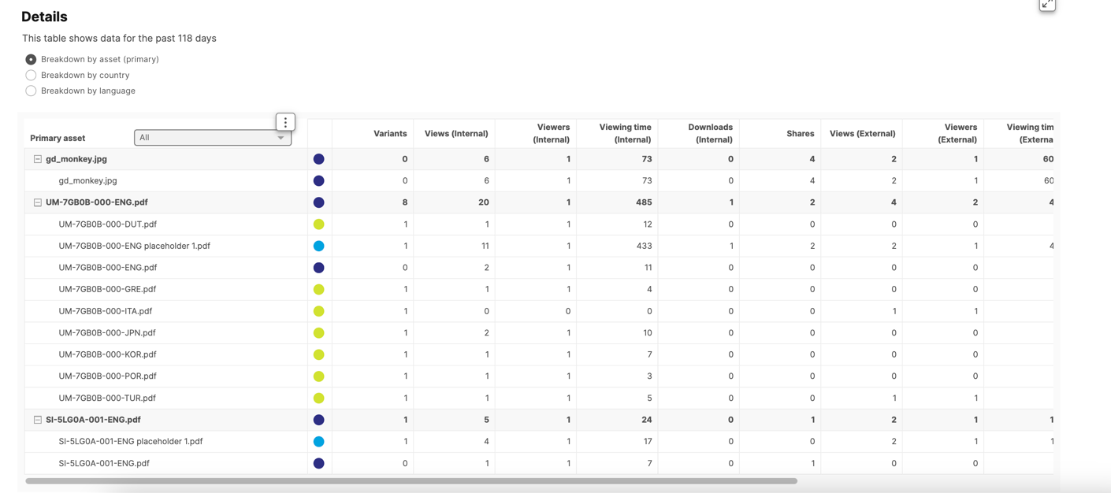Click the UM-7GB0B-000-JPN.pdf row name
Viewport: 1111px width, 493px height.
click(x=107, y=332)
